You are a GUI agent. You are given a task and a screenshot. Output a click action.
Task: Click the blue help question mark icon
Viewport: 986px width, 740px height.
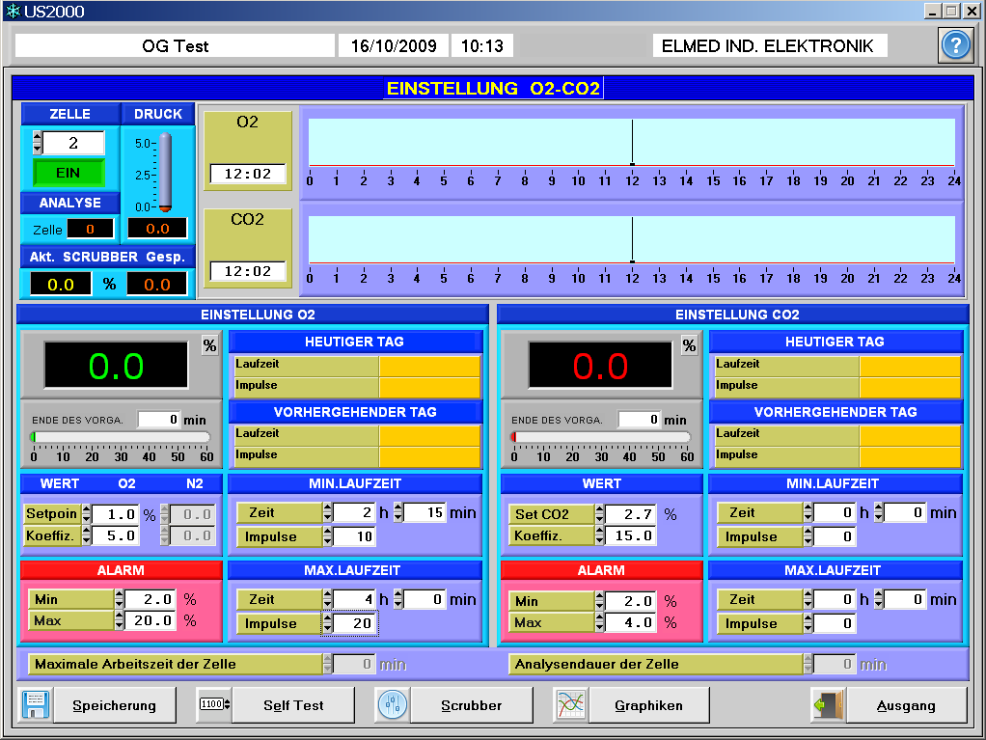pyautogui.click(x=954, y=45)
